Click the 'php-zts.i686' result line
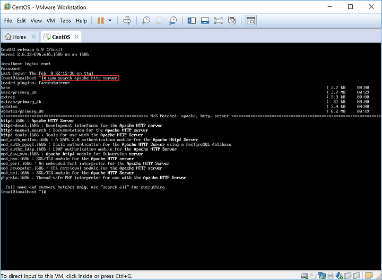This screenshot has height=280, width=382. (x=93, y=178)
